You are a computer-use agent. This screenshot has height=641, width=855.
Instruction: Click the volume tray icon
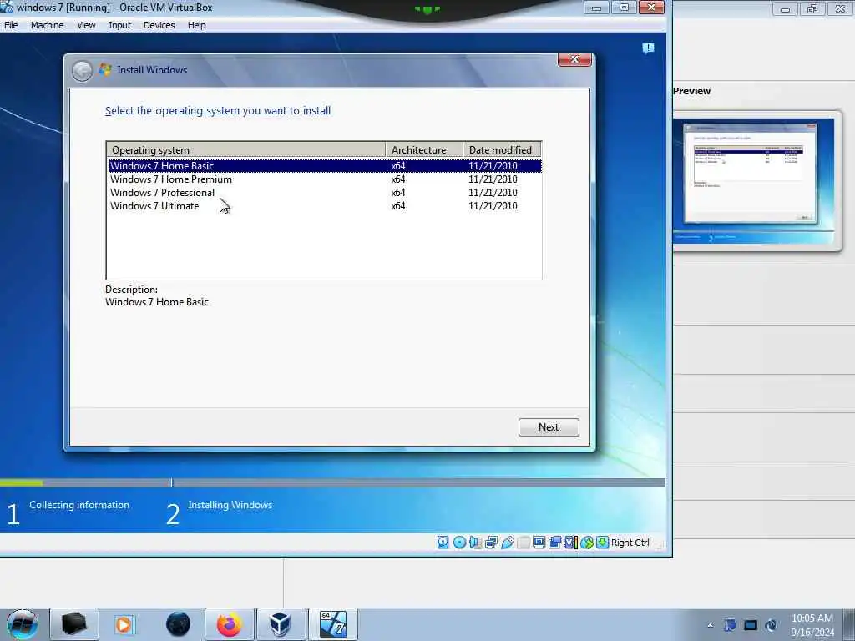[x=771, y=625]
